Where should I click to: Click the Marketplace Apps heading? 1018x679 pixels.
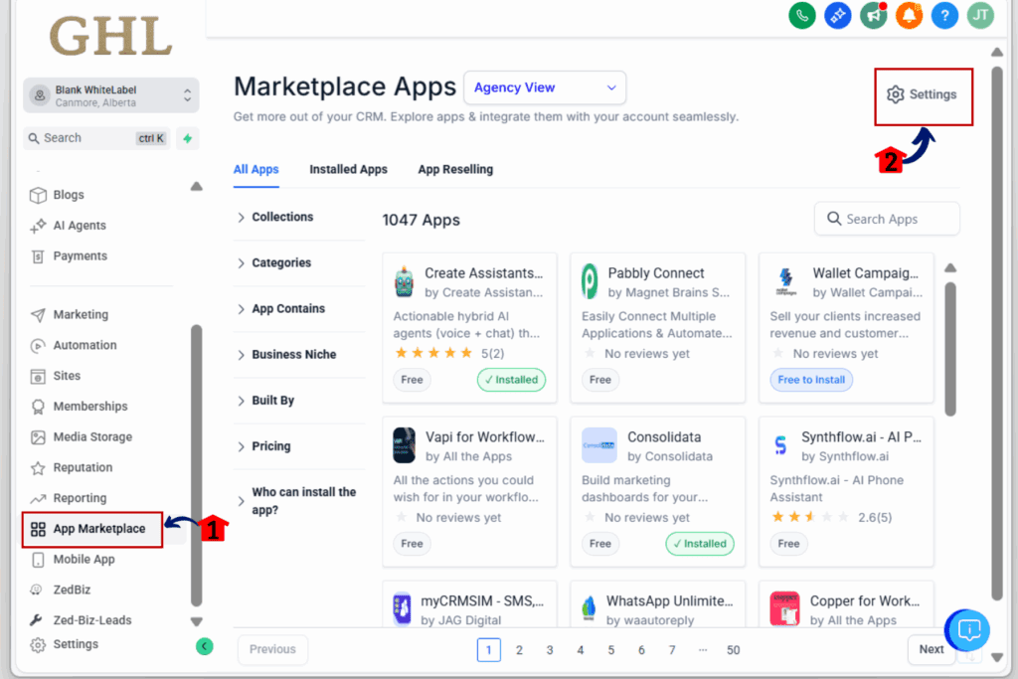pos(345,86)
